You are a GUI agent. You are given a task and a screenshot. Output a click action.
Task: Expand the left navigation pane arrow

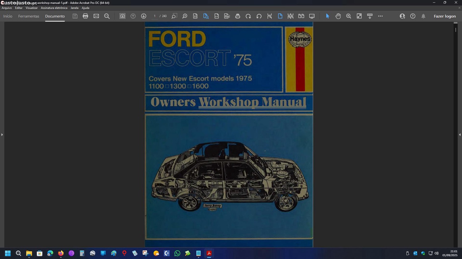(2, 135)
